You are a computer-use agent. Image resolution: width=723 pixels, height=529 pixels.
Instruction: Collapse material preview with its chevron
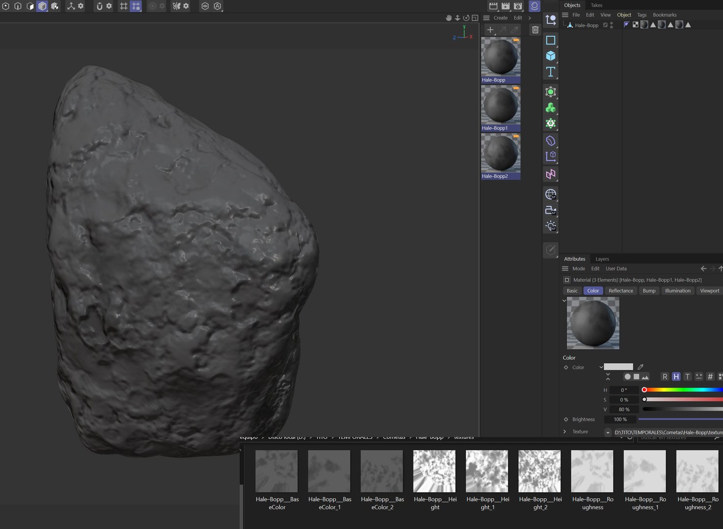coord(564,300)
